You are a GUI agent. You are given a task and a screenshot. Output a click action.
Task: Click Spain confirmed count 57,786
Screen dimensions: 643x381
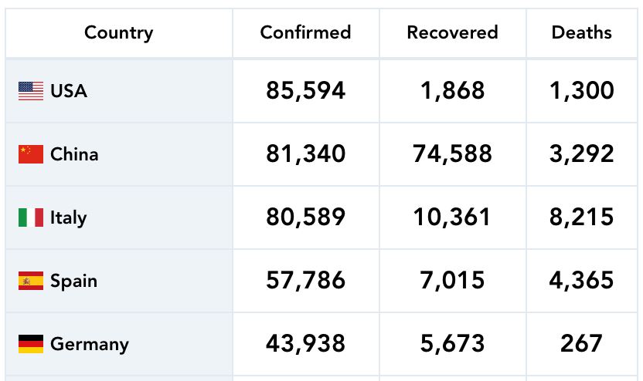[x=305, y=281]
